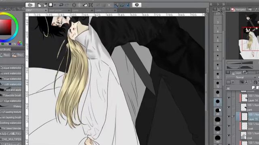Image resolution: width=259 pixels, height=145 pixels.
Task: Choose brush size 40
Action: (x=218, y=139)
